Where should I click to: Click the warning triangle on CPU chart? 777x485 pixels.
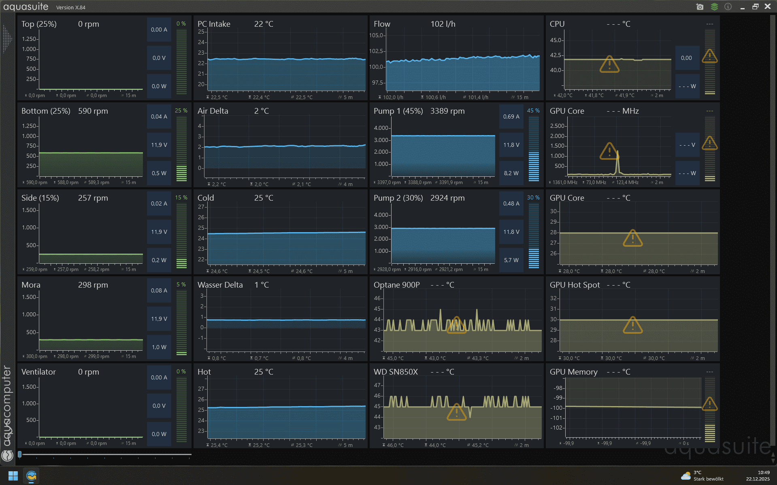[x=609, y=64]
